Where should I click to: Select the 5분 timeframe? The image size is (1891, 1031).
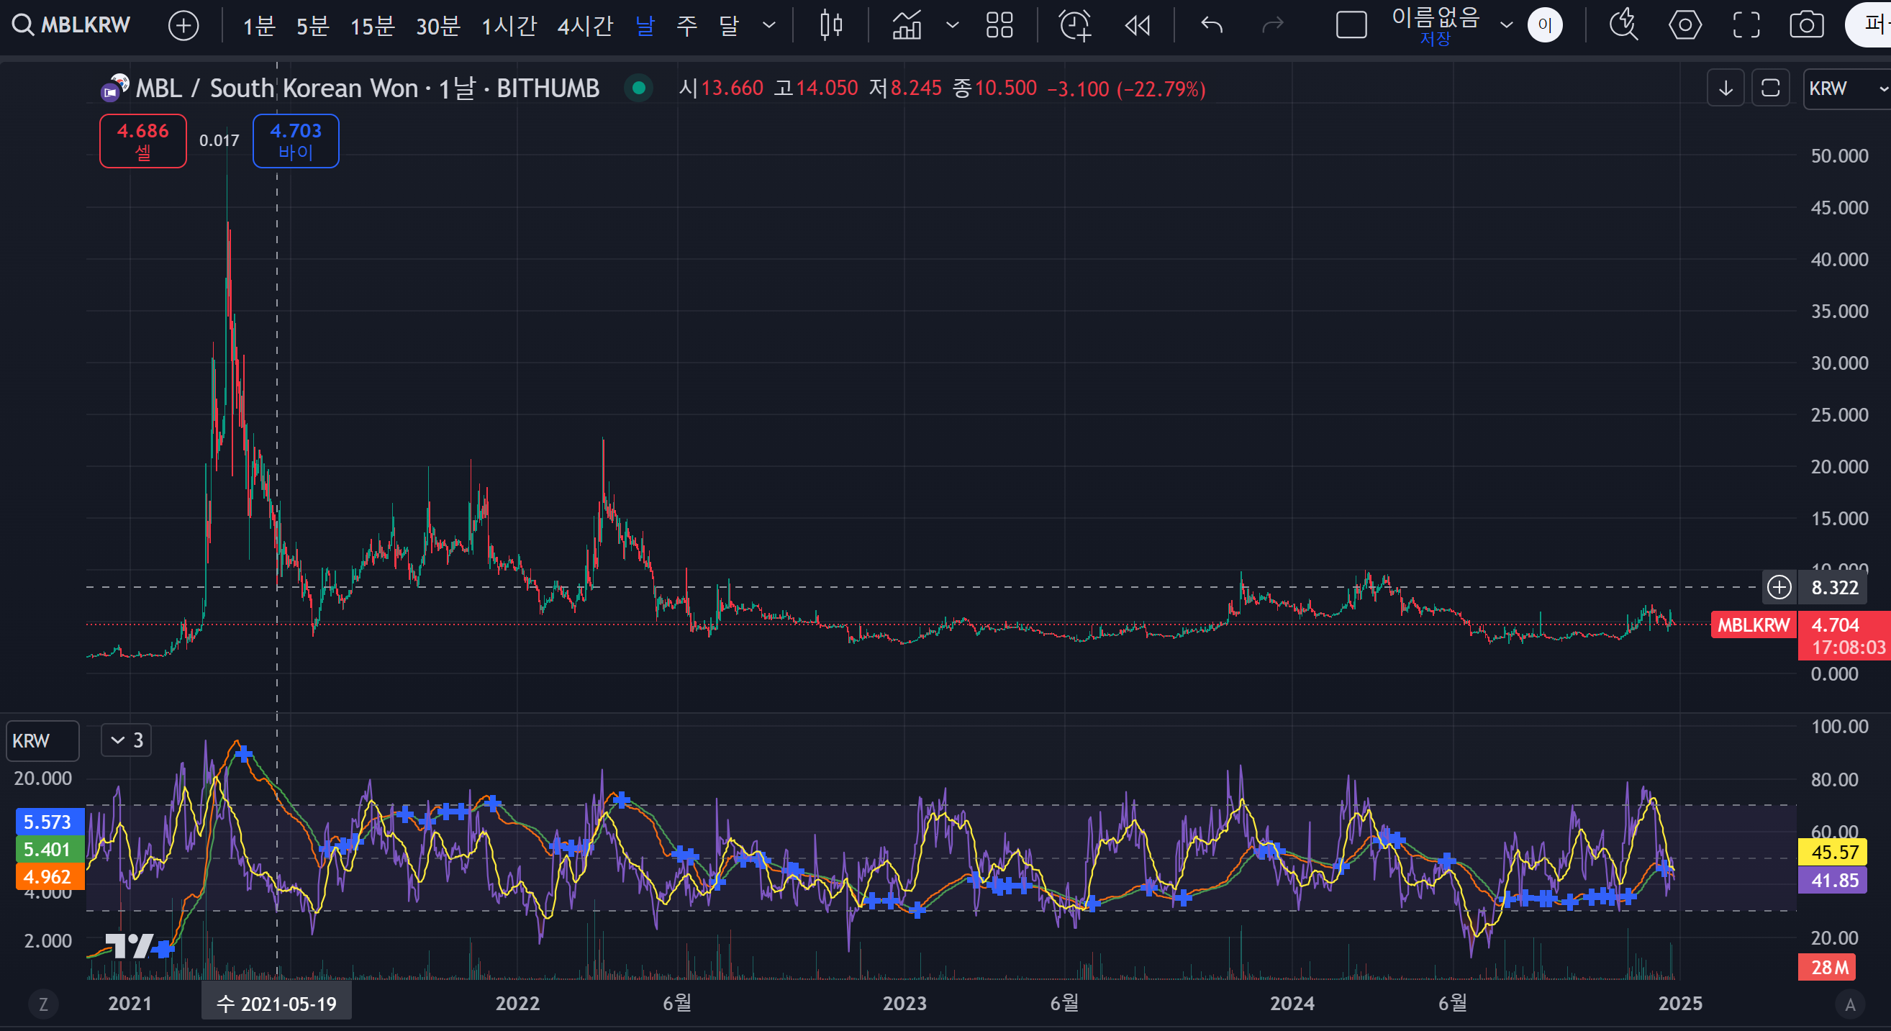coord(312,27)
